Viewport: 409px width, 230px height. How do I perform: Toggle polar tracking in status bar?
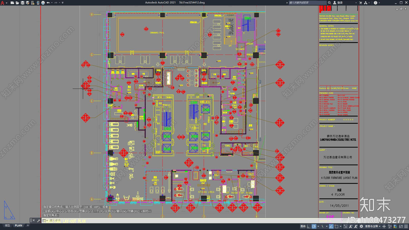tap(314, 226)
